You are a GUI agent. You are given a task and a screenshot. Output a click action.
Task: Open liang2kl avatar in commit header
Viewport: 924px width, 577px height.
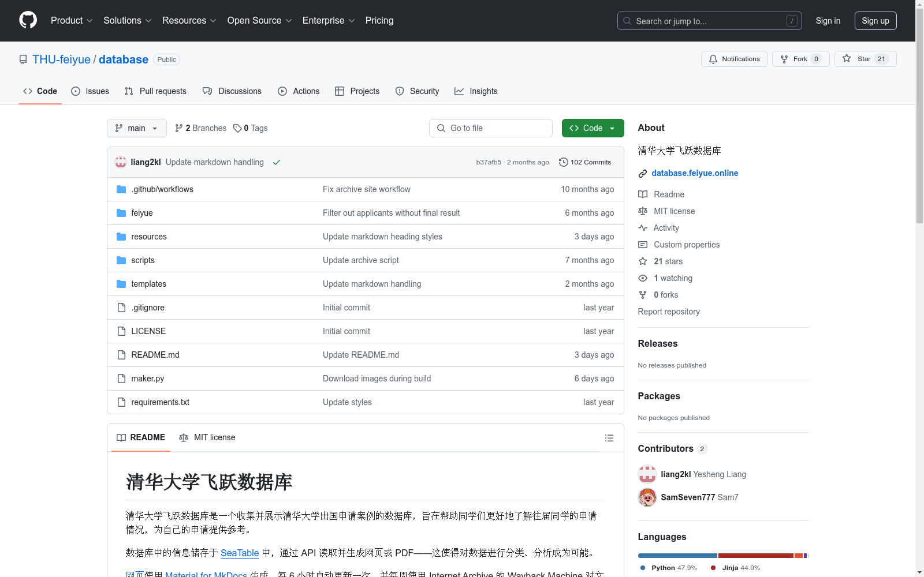121,162
